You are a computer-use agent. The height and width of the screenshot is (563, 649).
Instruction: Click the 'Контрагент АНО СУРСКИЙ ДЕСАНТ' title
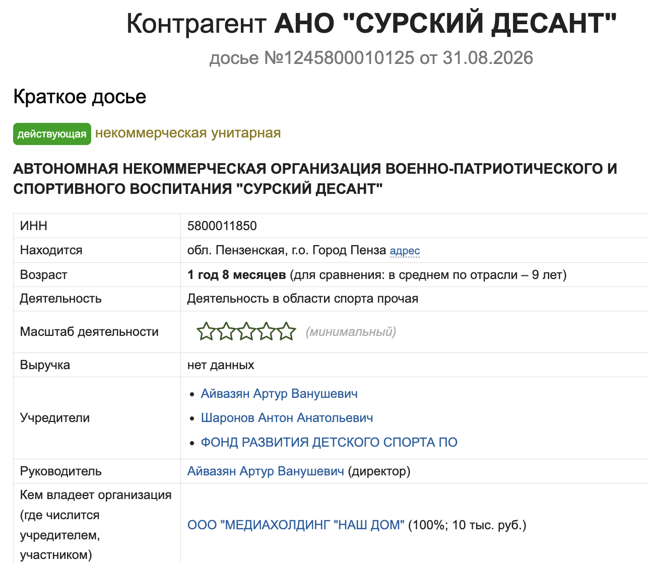click(371, 23)
